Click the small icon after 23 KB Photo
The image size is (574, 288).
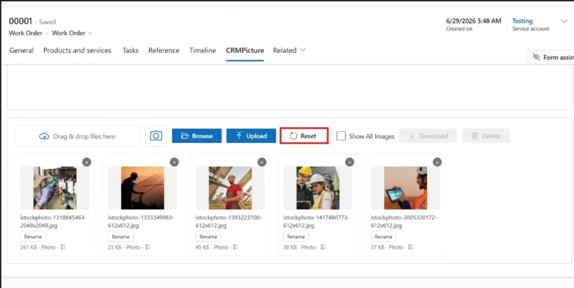(147, 248)
